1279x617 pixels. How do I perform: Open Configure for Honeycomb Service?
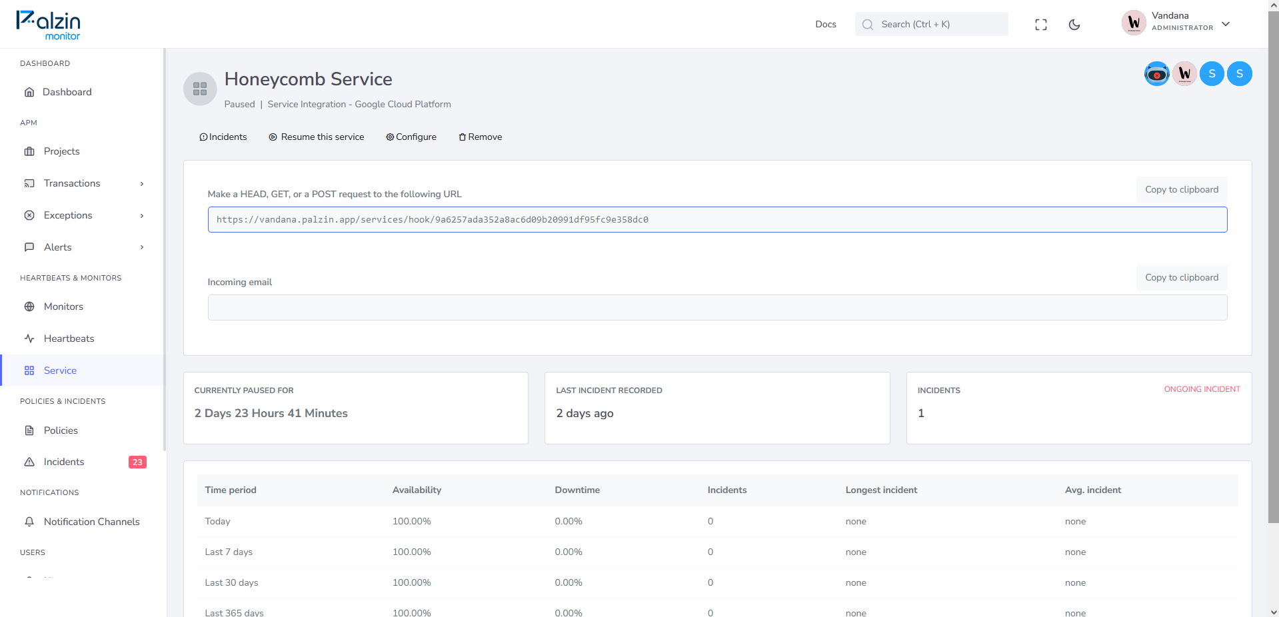[411, 137]
